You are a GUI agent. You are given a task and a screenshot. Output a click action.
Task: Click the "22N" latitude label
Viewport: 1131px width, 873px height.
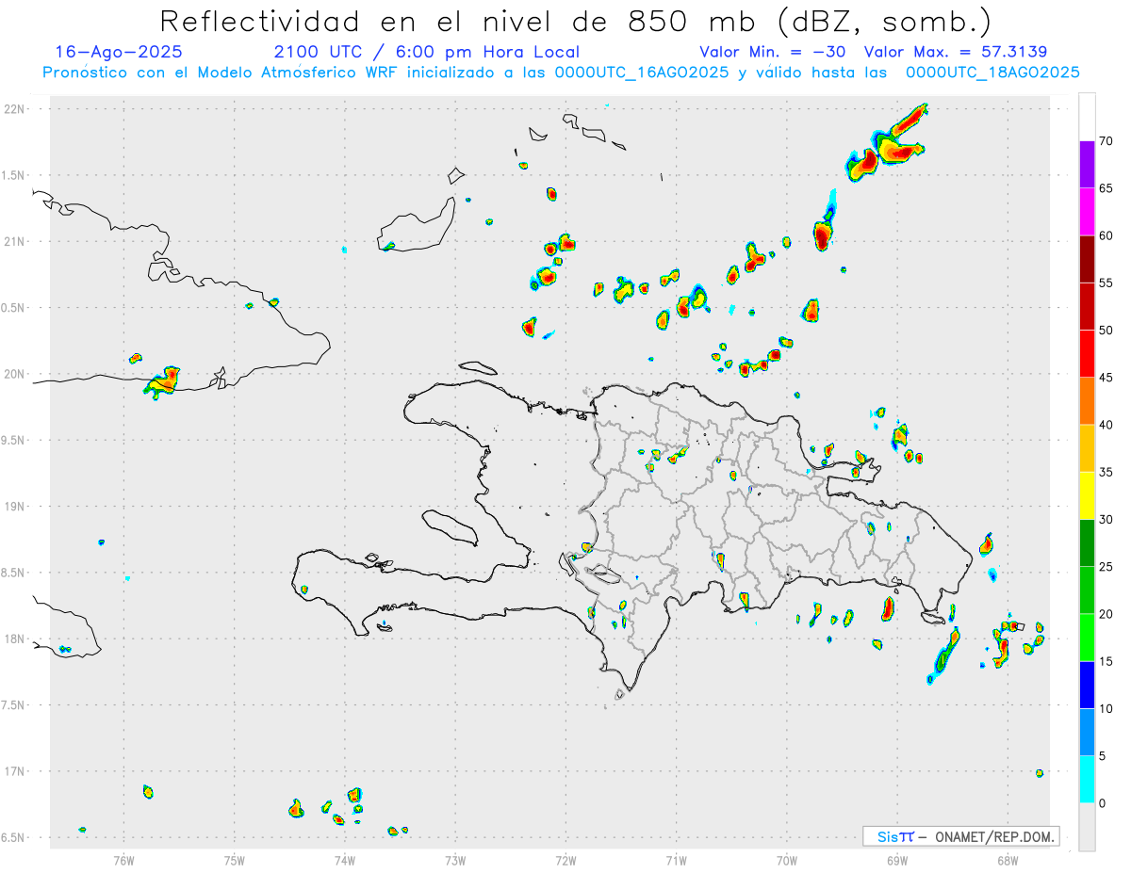click(15, 109)
